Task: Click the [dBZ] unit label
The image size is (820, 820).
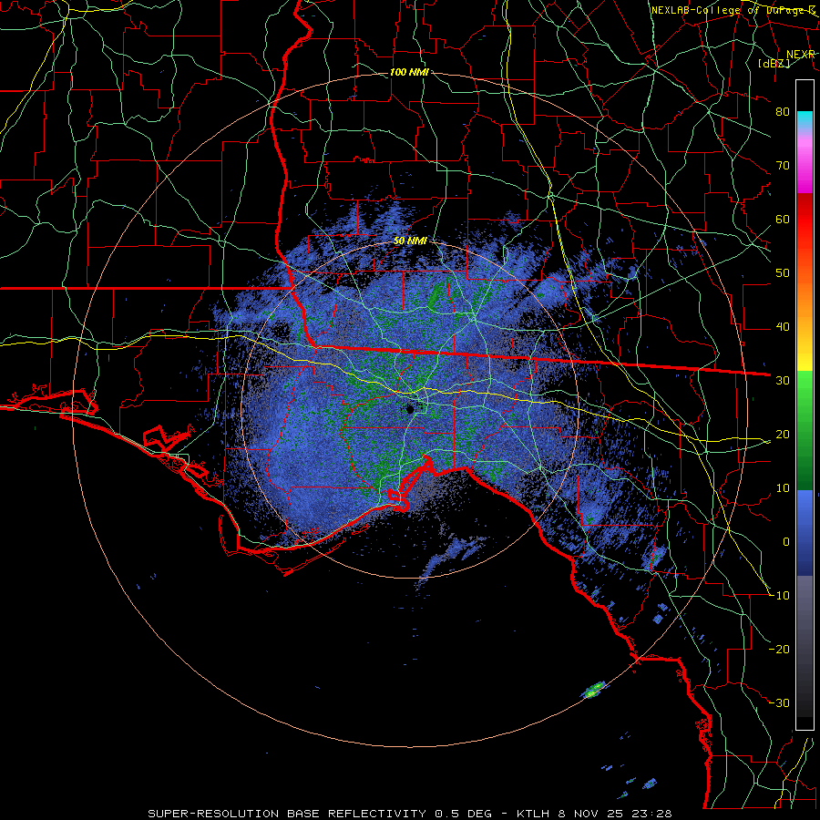Action: (x=774, y=63)
